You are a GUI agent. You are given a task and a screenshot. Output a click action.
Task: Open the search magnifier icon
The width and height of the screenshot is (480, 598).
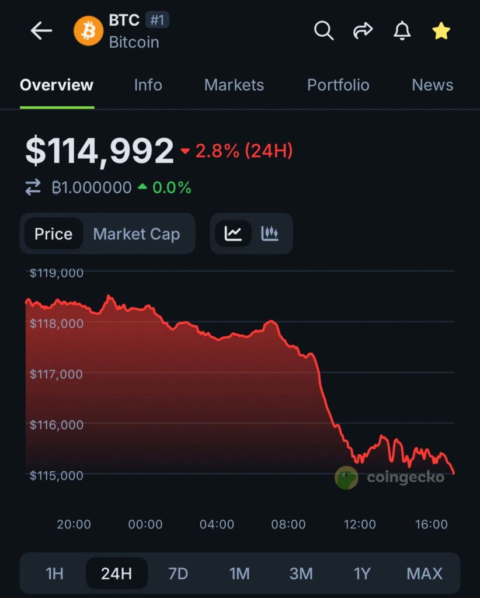[324, 30]
